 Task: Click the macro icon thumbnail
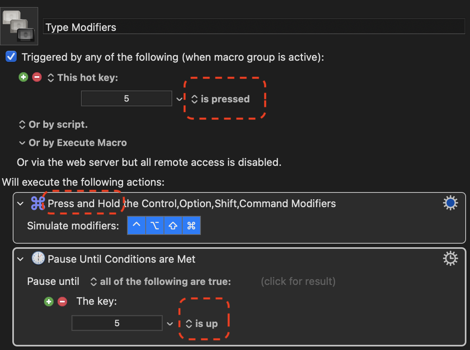point(19,26)
